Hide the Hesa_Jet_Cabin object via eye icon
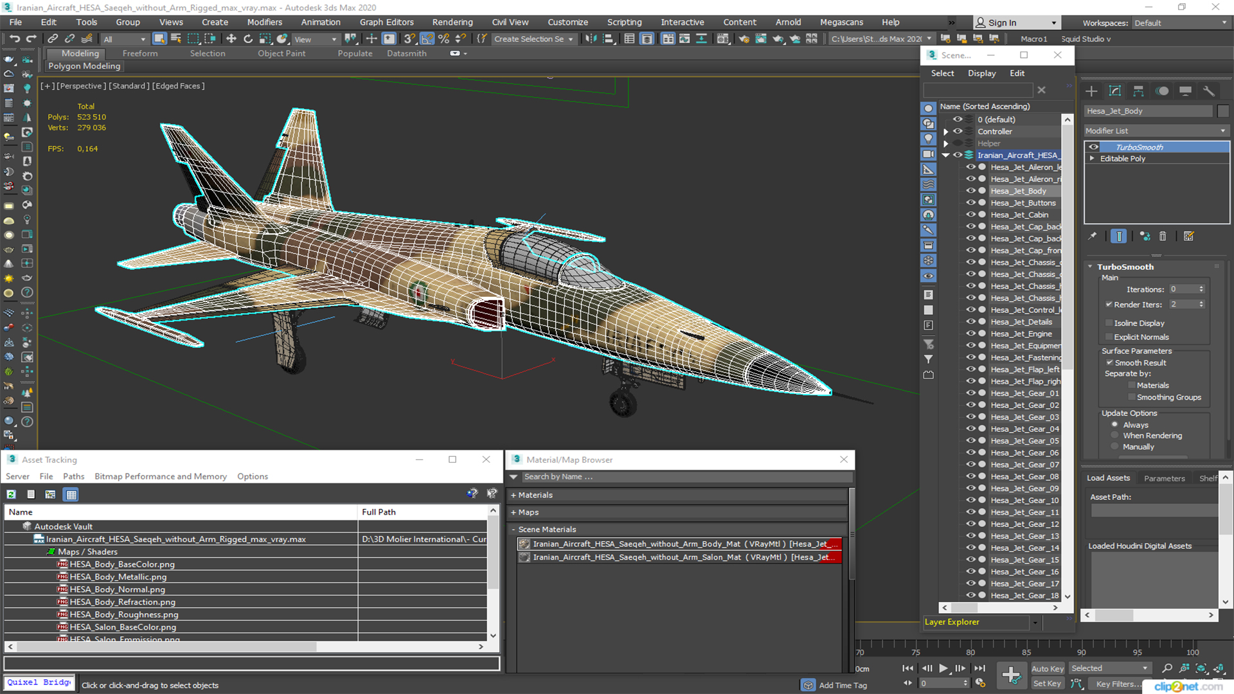This screenshot has width=1234, height=694. tap(970, 215)
